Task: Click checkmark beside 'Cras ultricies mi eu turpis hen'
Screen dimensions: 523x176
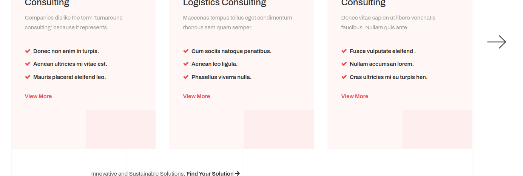Action: 344,77
